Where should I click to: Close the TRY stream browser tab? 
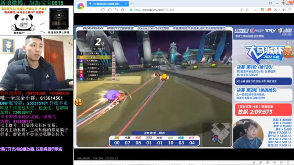click(x=126, y=4)
